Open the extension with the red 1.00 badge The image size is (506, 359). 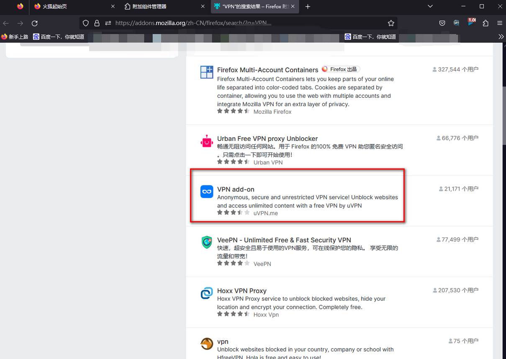471,22
